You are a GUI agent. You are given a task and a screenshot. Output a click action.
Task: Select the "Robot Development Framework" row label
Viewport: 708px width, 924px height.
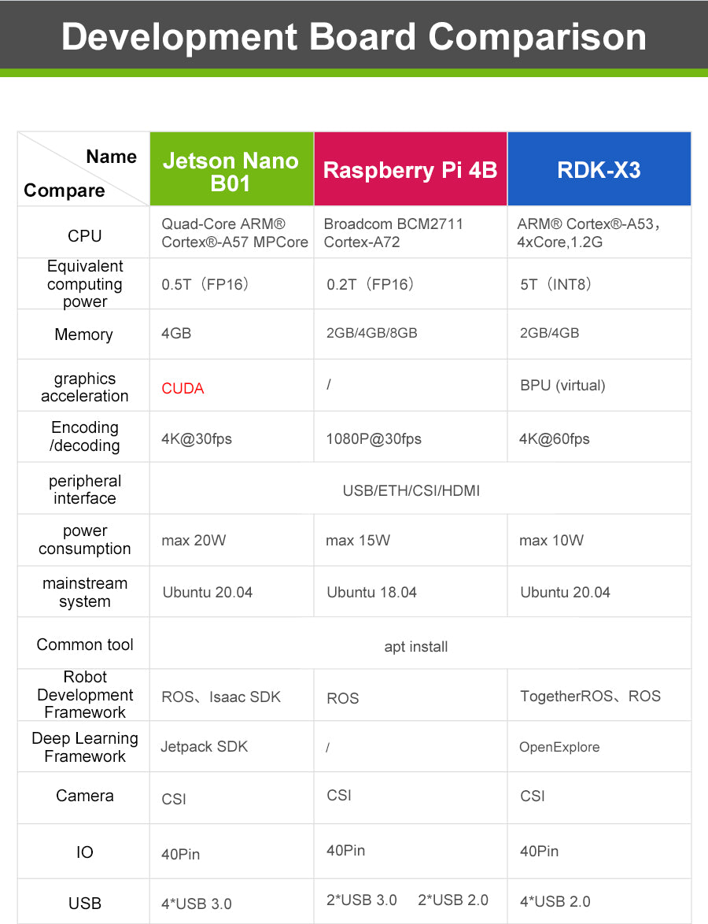tap(85, 694)
